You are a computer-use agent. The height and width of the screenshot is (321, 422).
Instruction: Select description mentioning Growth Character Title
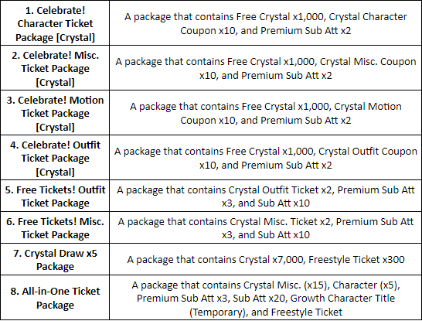tap(266, 299)
